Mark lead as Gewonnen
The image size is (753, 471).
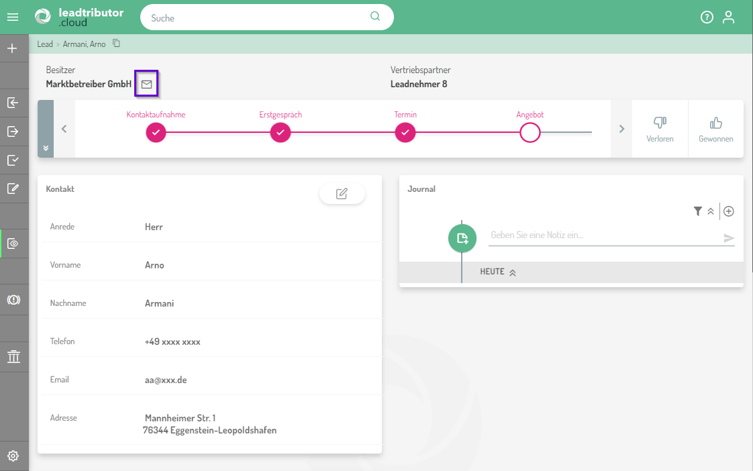pyautogui.click(x=716, y=129)
